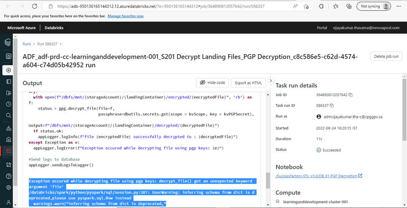Click the #Send logs to database comment line

(x=54, y=159)
